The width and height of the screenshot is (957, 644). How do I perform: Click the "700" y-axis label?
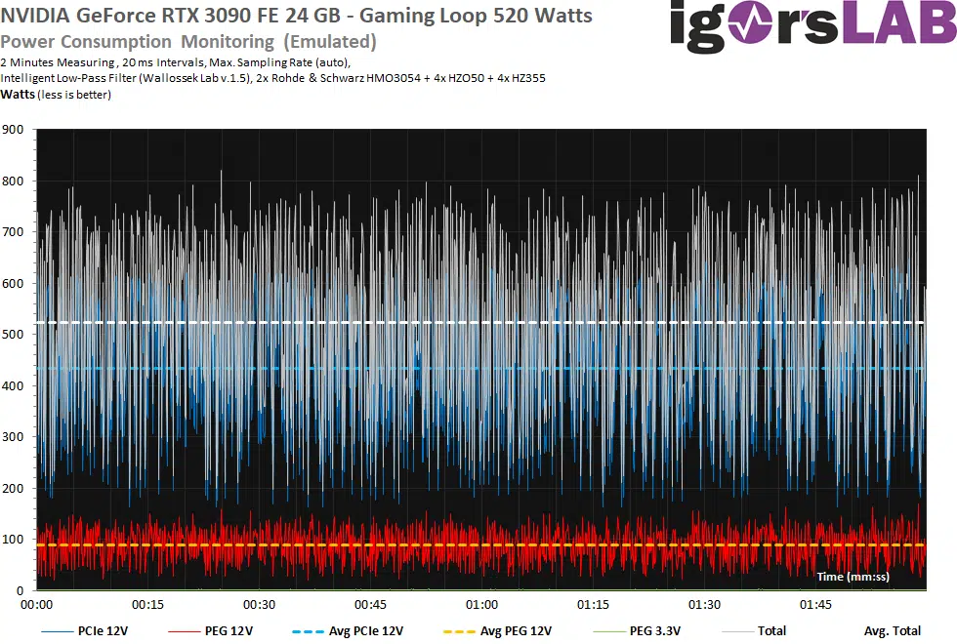(x=13, y=232)
